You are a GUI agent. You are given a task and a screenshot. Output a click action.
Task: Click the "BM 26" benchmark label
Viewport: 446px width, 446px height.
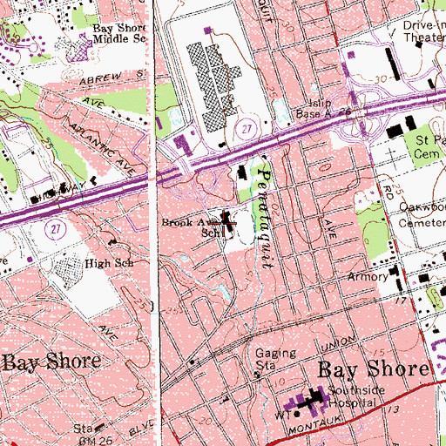(95, 441)
